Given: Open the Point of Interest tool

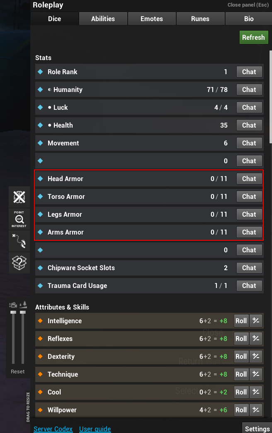Looking at the screenshot, I should click(19, 219).
